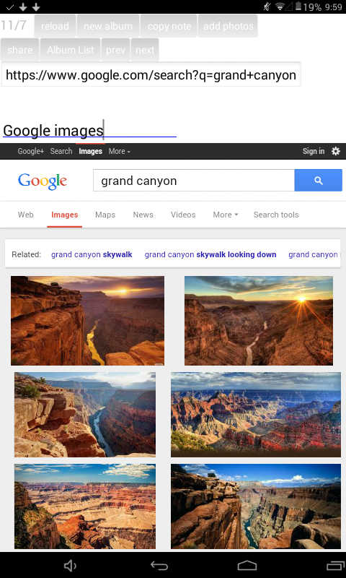Follow the grand canyon skywalk related link
The height and width of the screenshot is (578, 346).
pyautogui.click(x=92, y=254)
